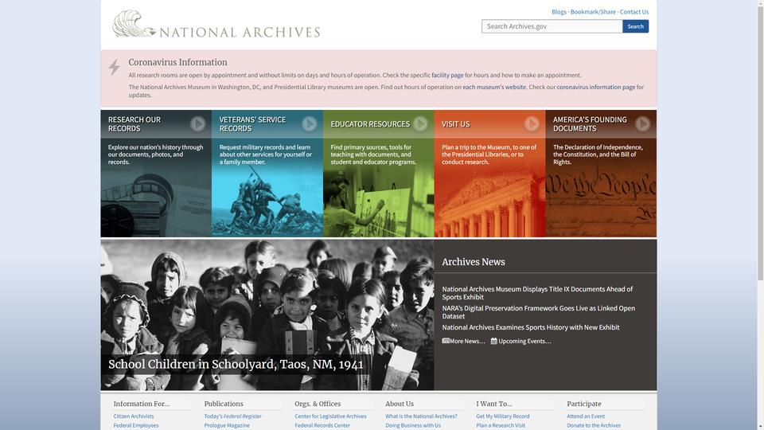
Task: Click the National Archives eagle logo
Action: point(134,24)
